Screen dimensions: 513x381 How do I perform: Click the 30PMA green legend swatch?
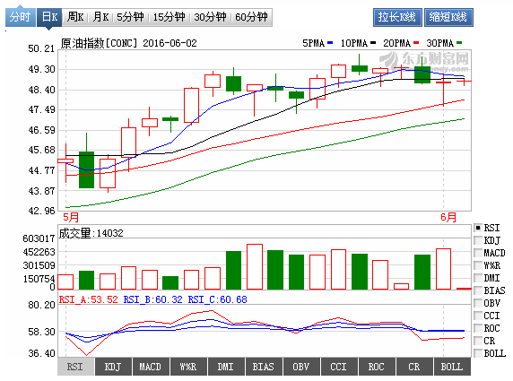(459, 43)
